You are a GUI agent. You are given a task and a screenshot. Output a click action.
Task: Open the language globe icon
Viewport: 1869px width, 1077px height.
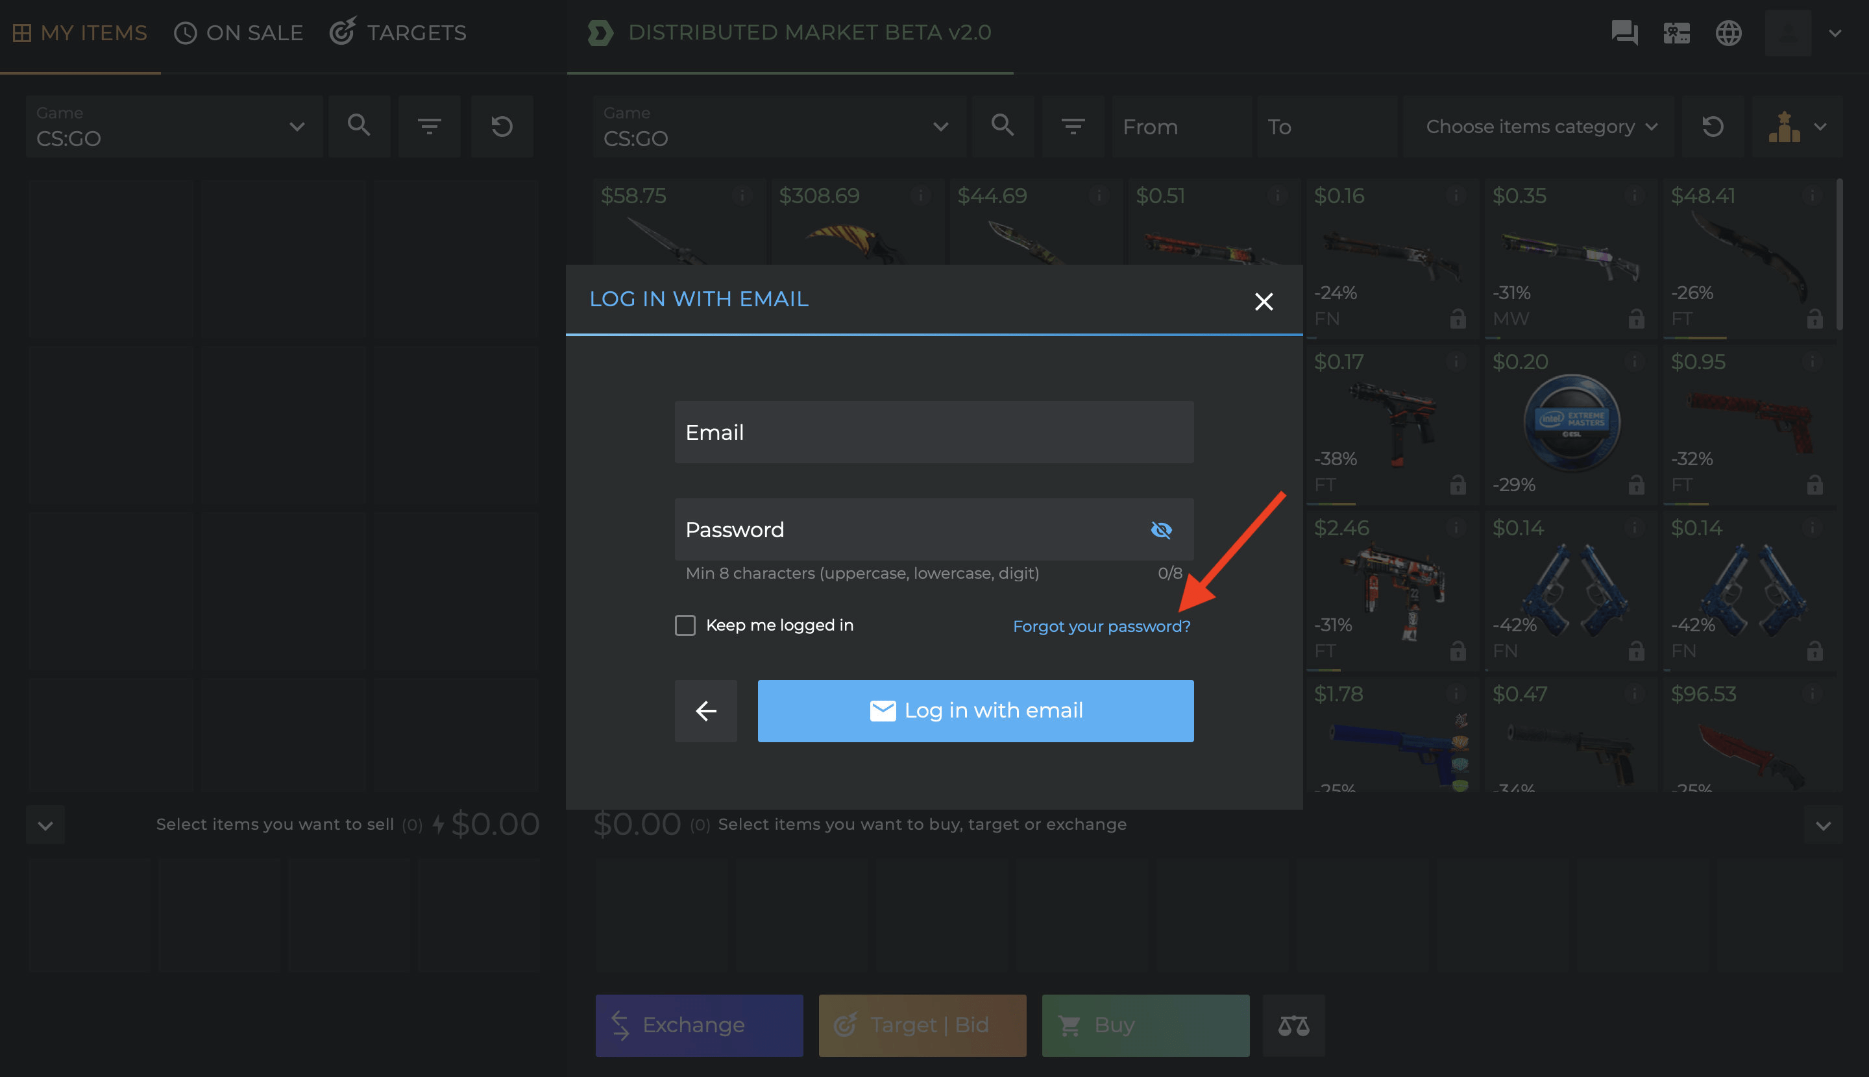pyautogui.click(x=1728, y=32)
